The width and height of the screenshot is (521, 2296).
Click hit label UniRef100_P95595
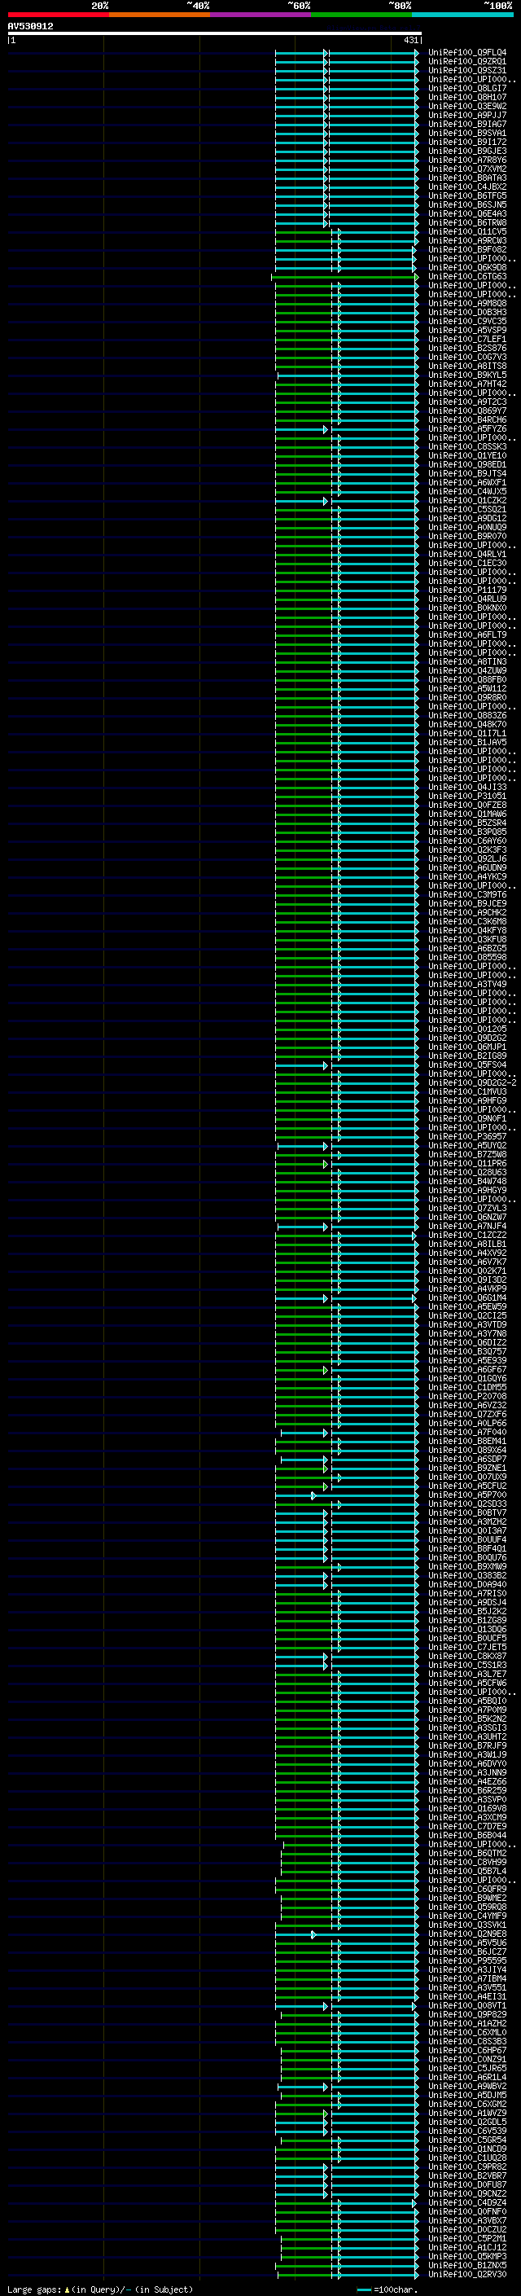point(467,1961)
